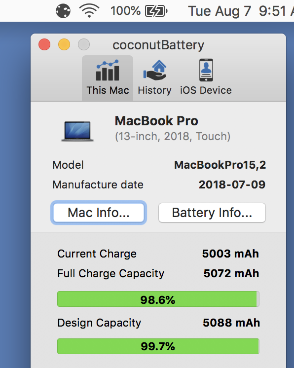This screenshot has height=368, width=294.
Task: Click the 98.6% charge progress bar
Action: click(x=158, y=299)
